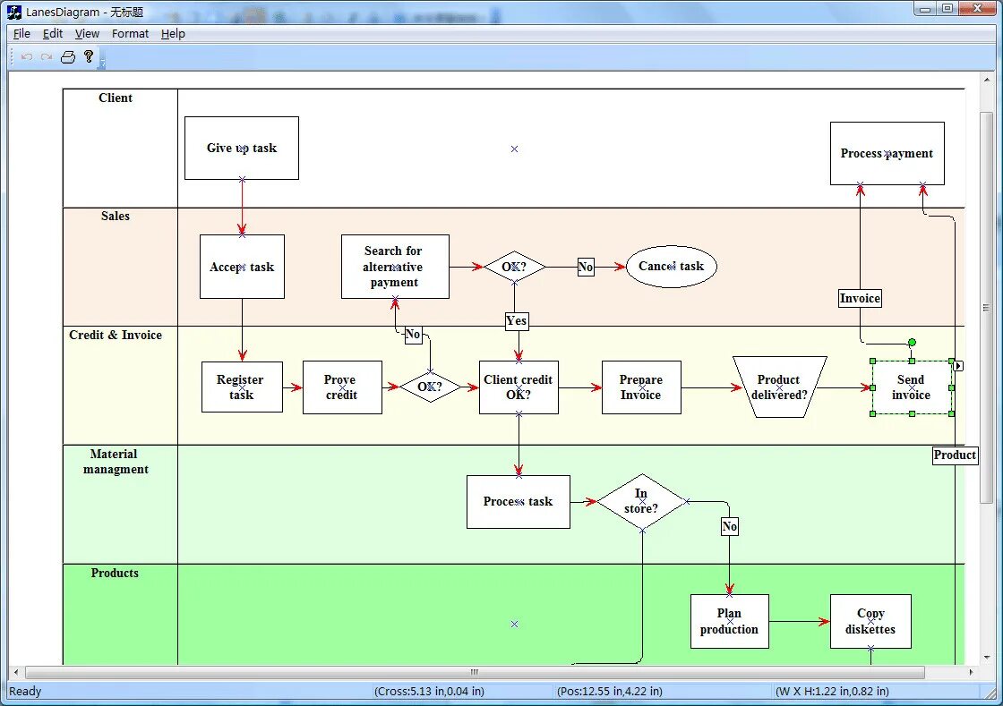Select the Prepare Invoice box
Image resolution: width=1003 pixels, height=706 pixels.
tap(641, 387)
